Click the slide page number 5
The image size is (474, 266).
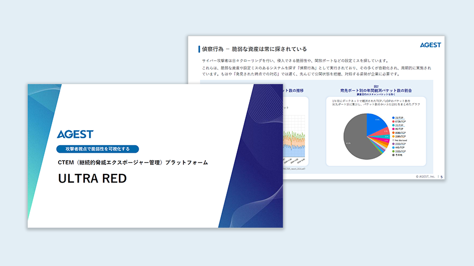point(441,177)
